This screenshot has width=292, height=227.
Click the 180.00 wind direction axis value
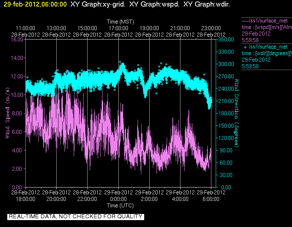pyautogui.click(x=226, y=113)
